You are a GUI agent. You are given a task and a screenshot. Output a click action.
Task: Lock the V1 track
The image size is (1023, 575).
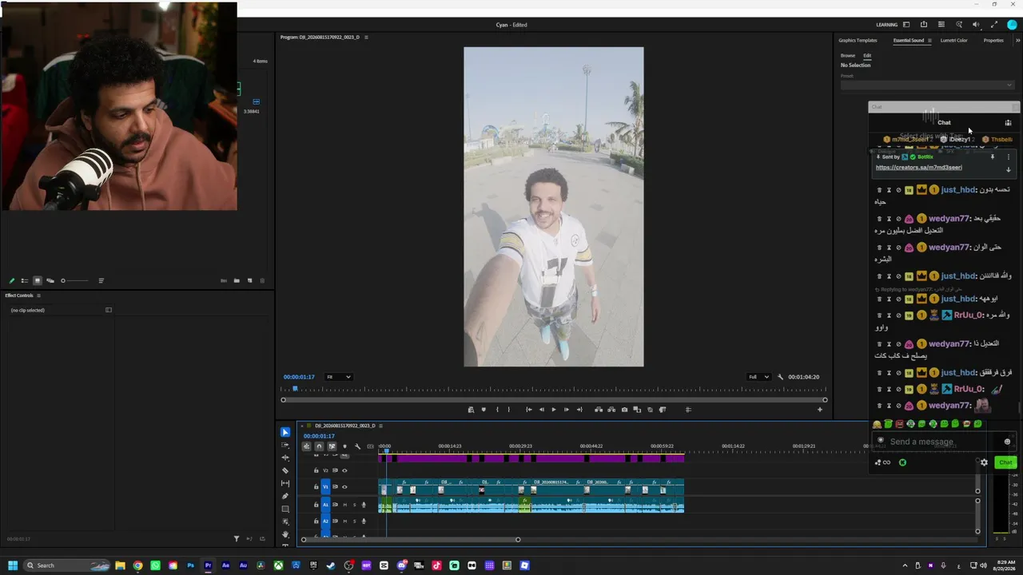pyautogui.click(x=316, y=486)
